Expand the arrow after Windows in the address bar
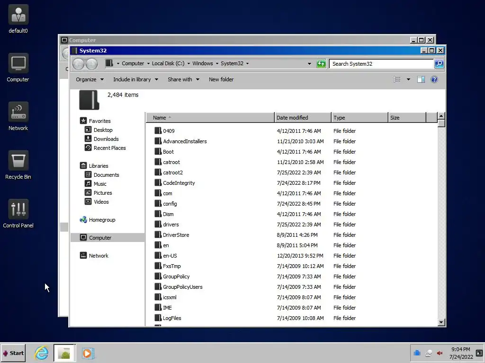This screenshot has width=485, height=363. [x=217, y=64]
